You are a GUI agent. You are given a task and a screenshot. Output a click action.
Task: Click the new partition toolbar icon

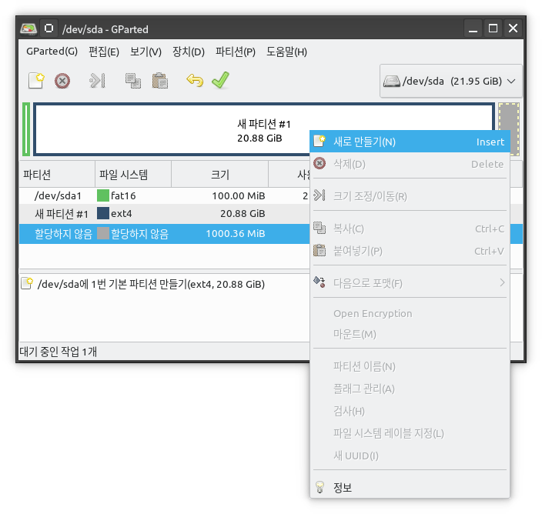point(36,81)
